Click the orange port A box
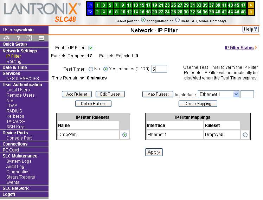 (x=251, y=5)
